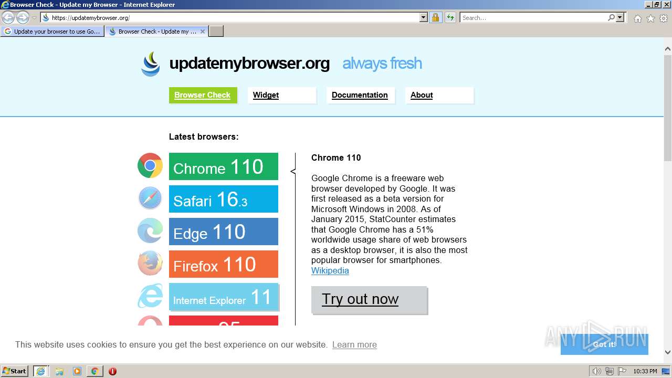Open the recent pages dropdown arrow
Image resolution: width=672 pixels, height=378 pixels.
34,17
